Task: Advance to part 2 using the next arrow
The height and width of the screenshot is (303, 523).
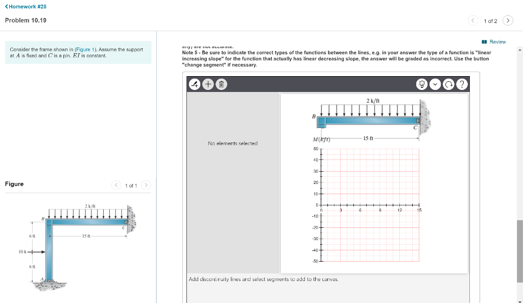Action: pyautogui.click(x=508, y=20)
